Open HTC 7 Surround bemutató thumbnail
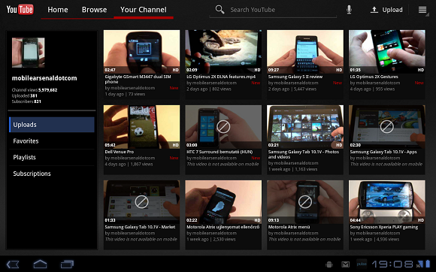Image resolution: width=436 pixels, height=272 pixels. pos(223,127)
